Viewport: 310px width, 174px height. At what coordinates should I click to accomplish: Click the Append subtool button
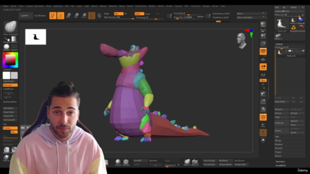[x=297, y=121]
